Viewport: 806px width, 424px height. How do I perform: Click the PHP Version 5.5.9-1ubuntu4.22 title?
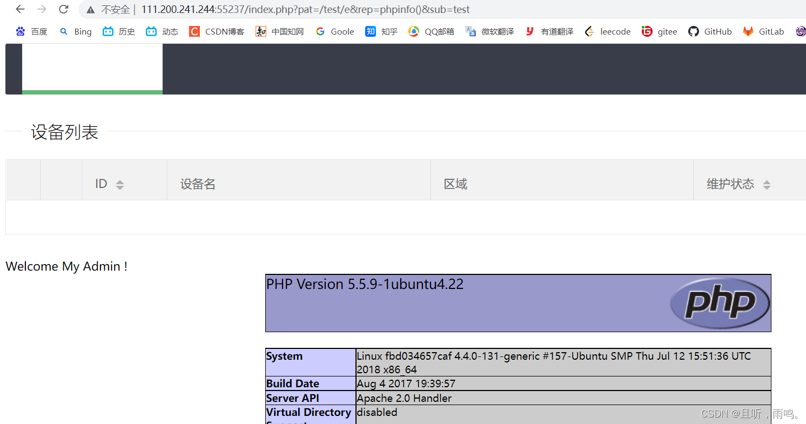tap(365, 284)
